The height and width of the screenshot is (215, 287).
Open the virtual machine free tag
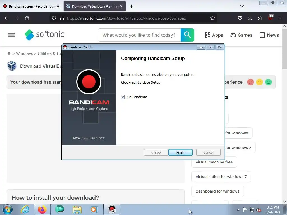pyautogui.click(x=214, y=162)
